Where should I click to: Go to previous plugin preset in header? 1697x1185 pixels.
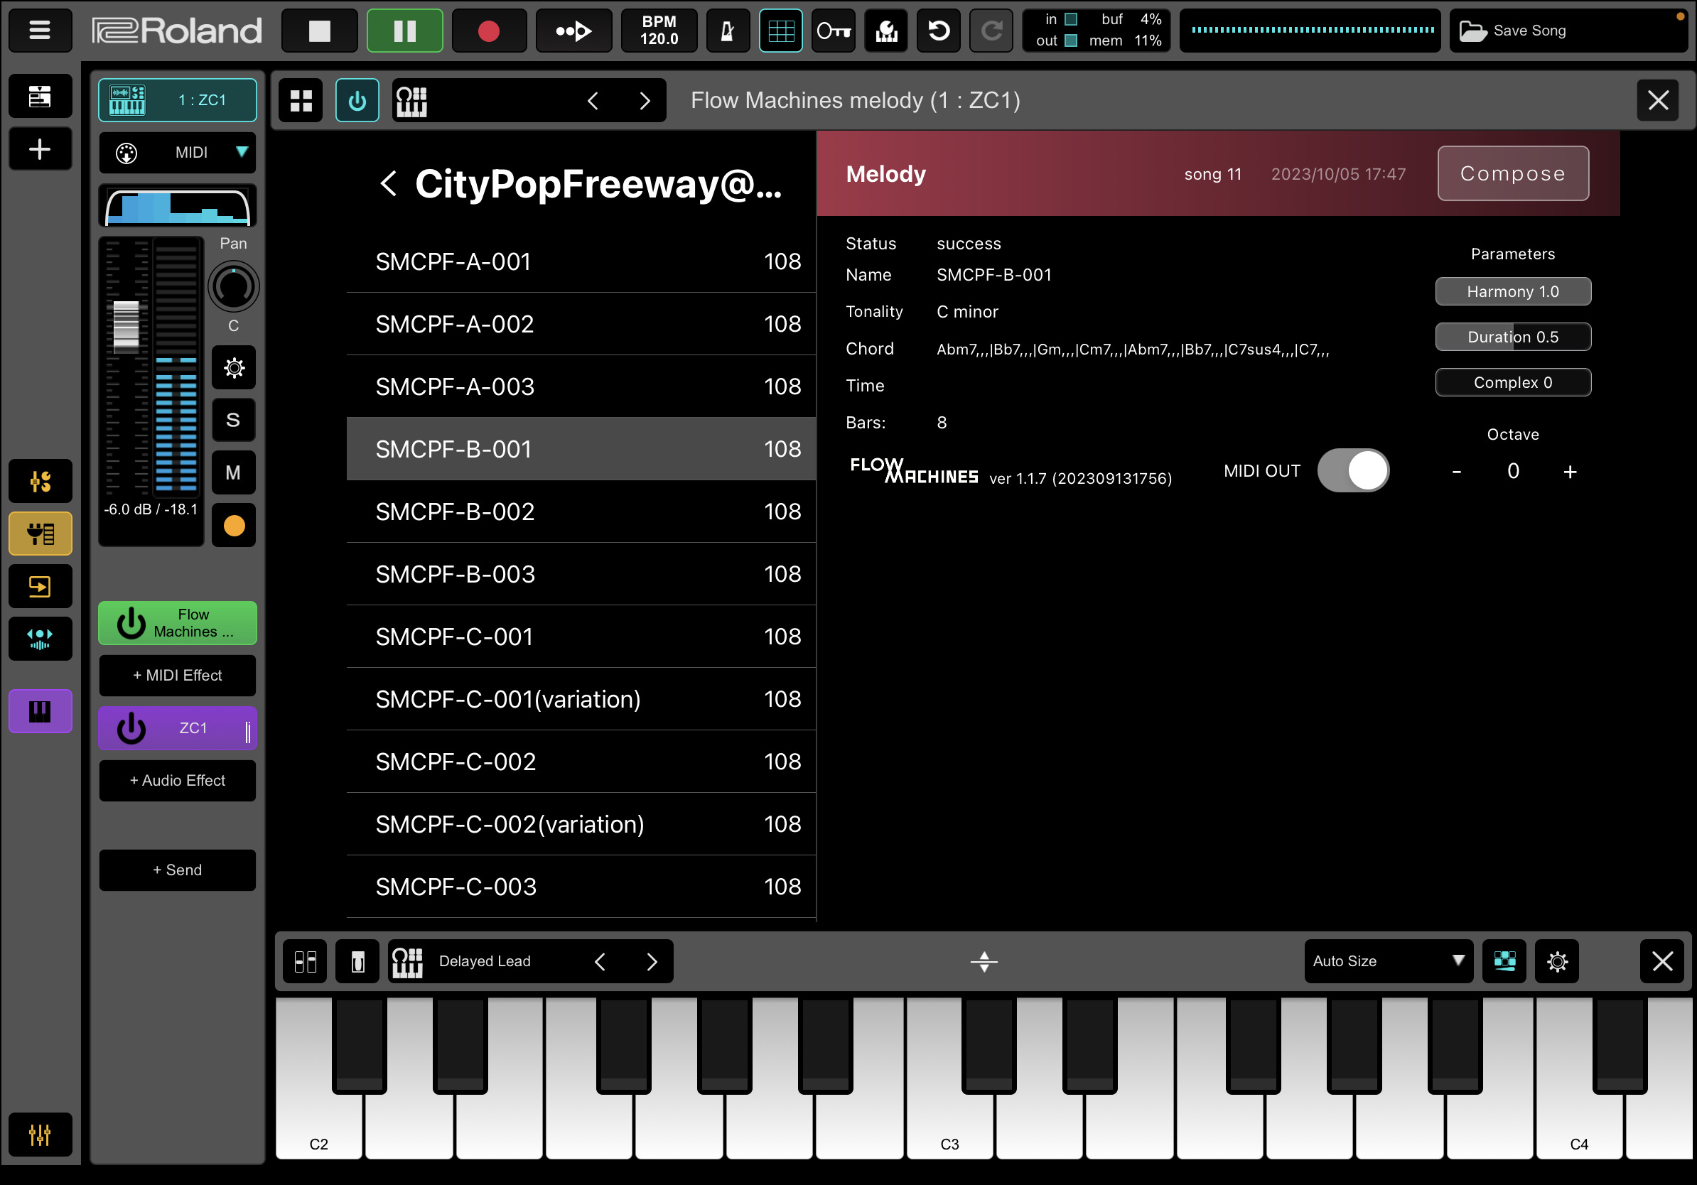click(x=593, y=100)
